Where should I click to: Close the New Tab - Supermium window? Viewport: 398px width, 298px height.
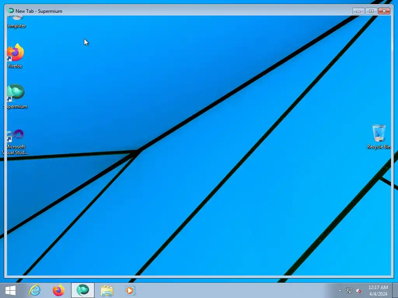click(x=384, y=11)
